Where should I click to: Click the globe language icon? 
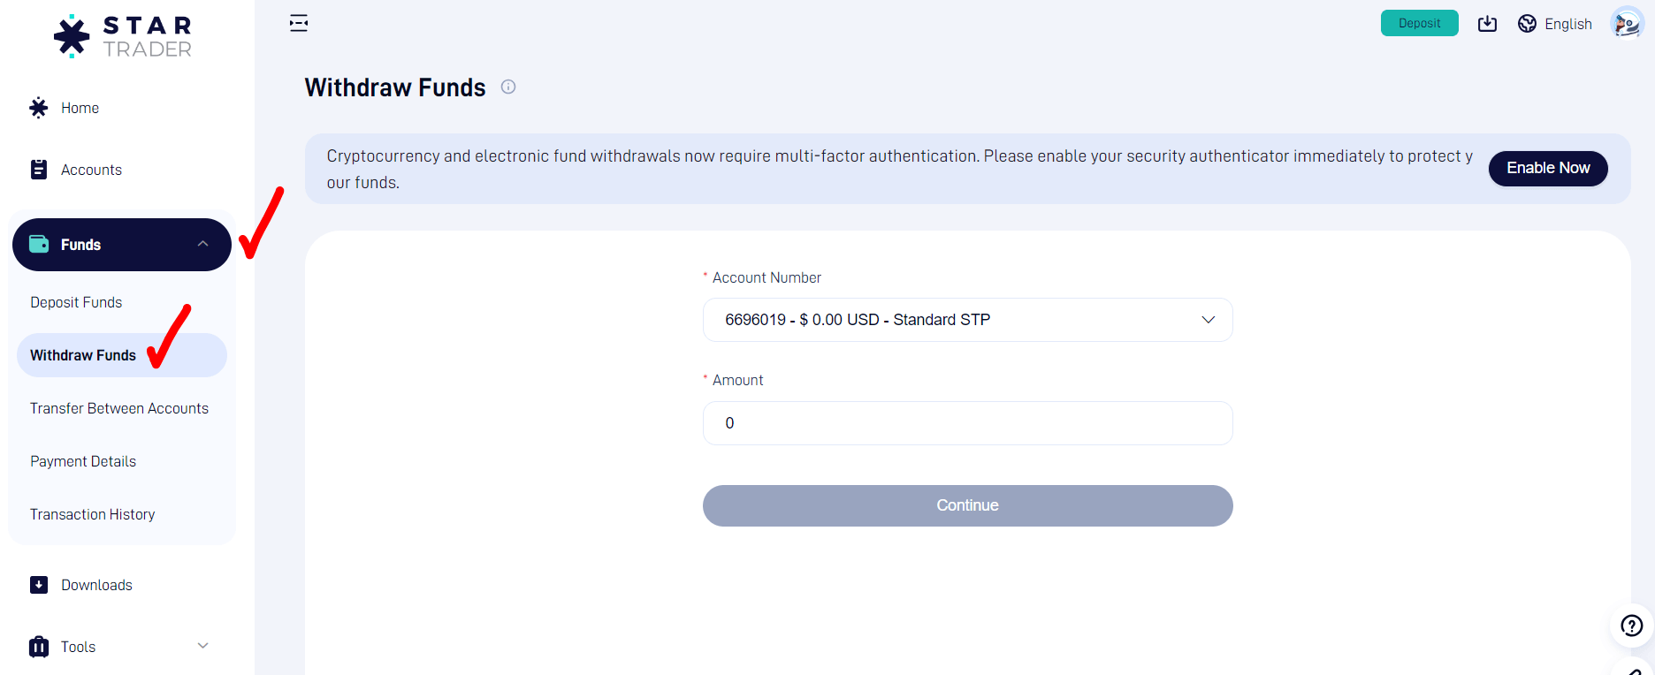pyautogui.click(x=1527, y=24)
